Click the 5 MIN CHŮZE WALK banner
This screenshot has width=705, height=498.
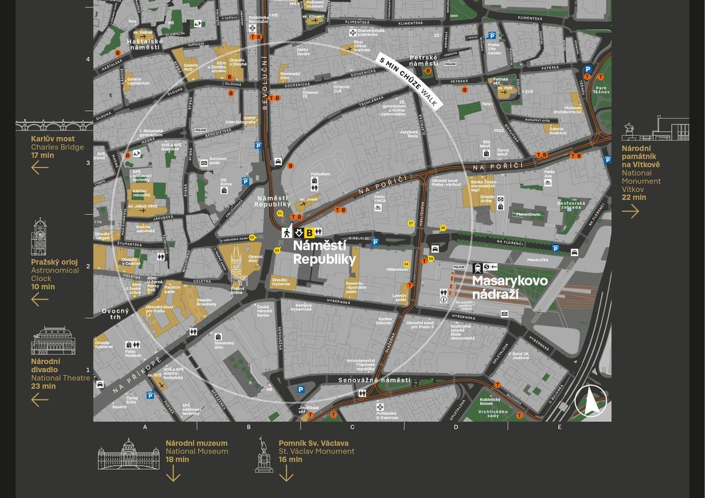[409, 82]
